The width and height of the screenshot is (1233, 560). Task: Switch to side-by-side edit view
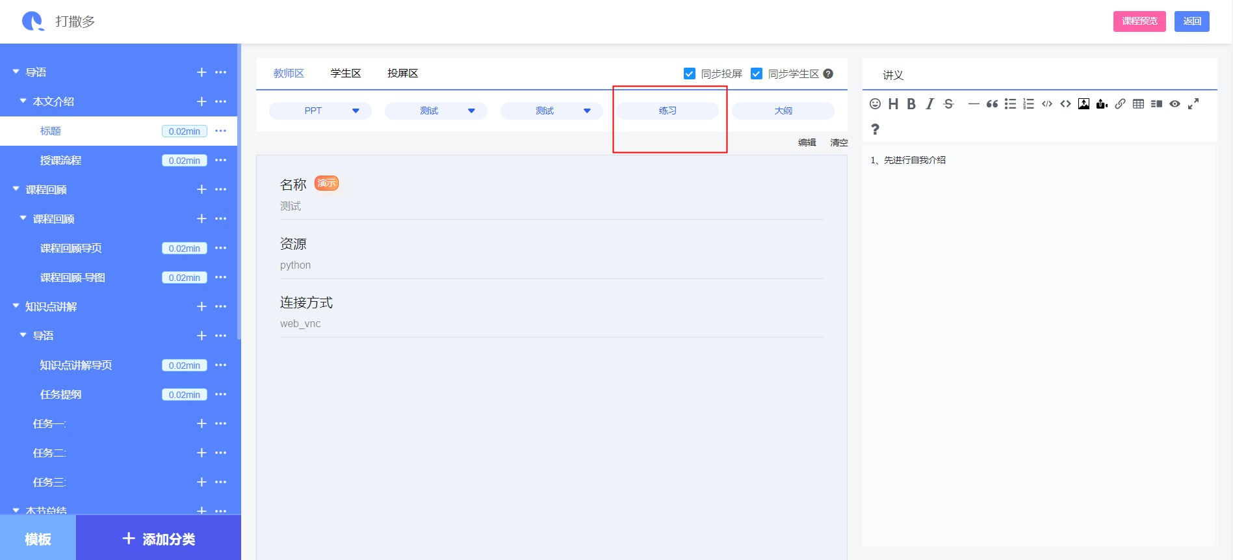coord(1156,104)
